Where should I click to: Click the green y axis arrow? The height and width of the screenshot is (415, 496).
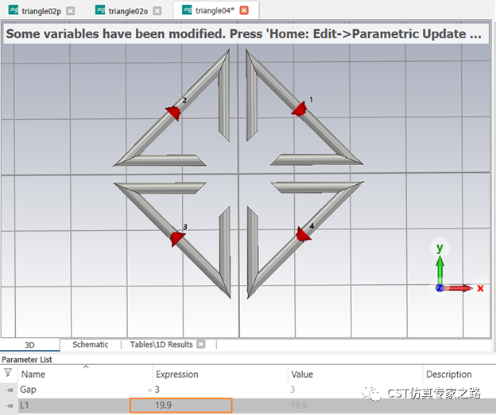pos(440,267)
